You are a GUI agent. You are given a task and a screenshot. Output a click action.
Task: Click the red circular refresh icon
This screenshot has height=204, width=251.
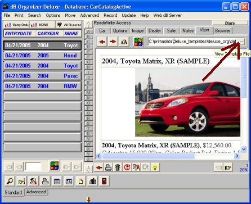pyautogui.click(x=127, y=167)
